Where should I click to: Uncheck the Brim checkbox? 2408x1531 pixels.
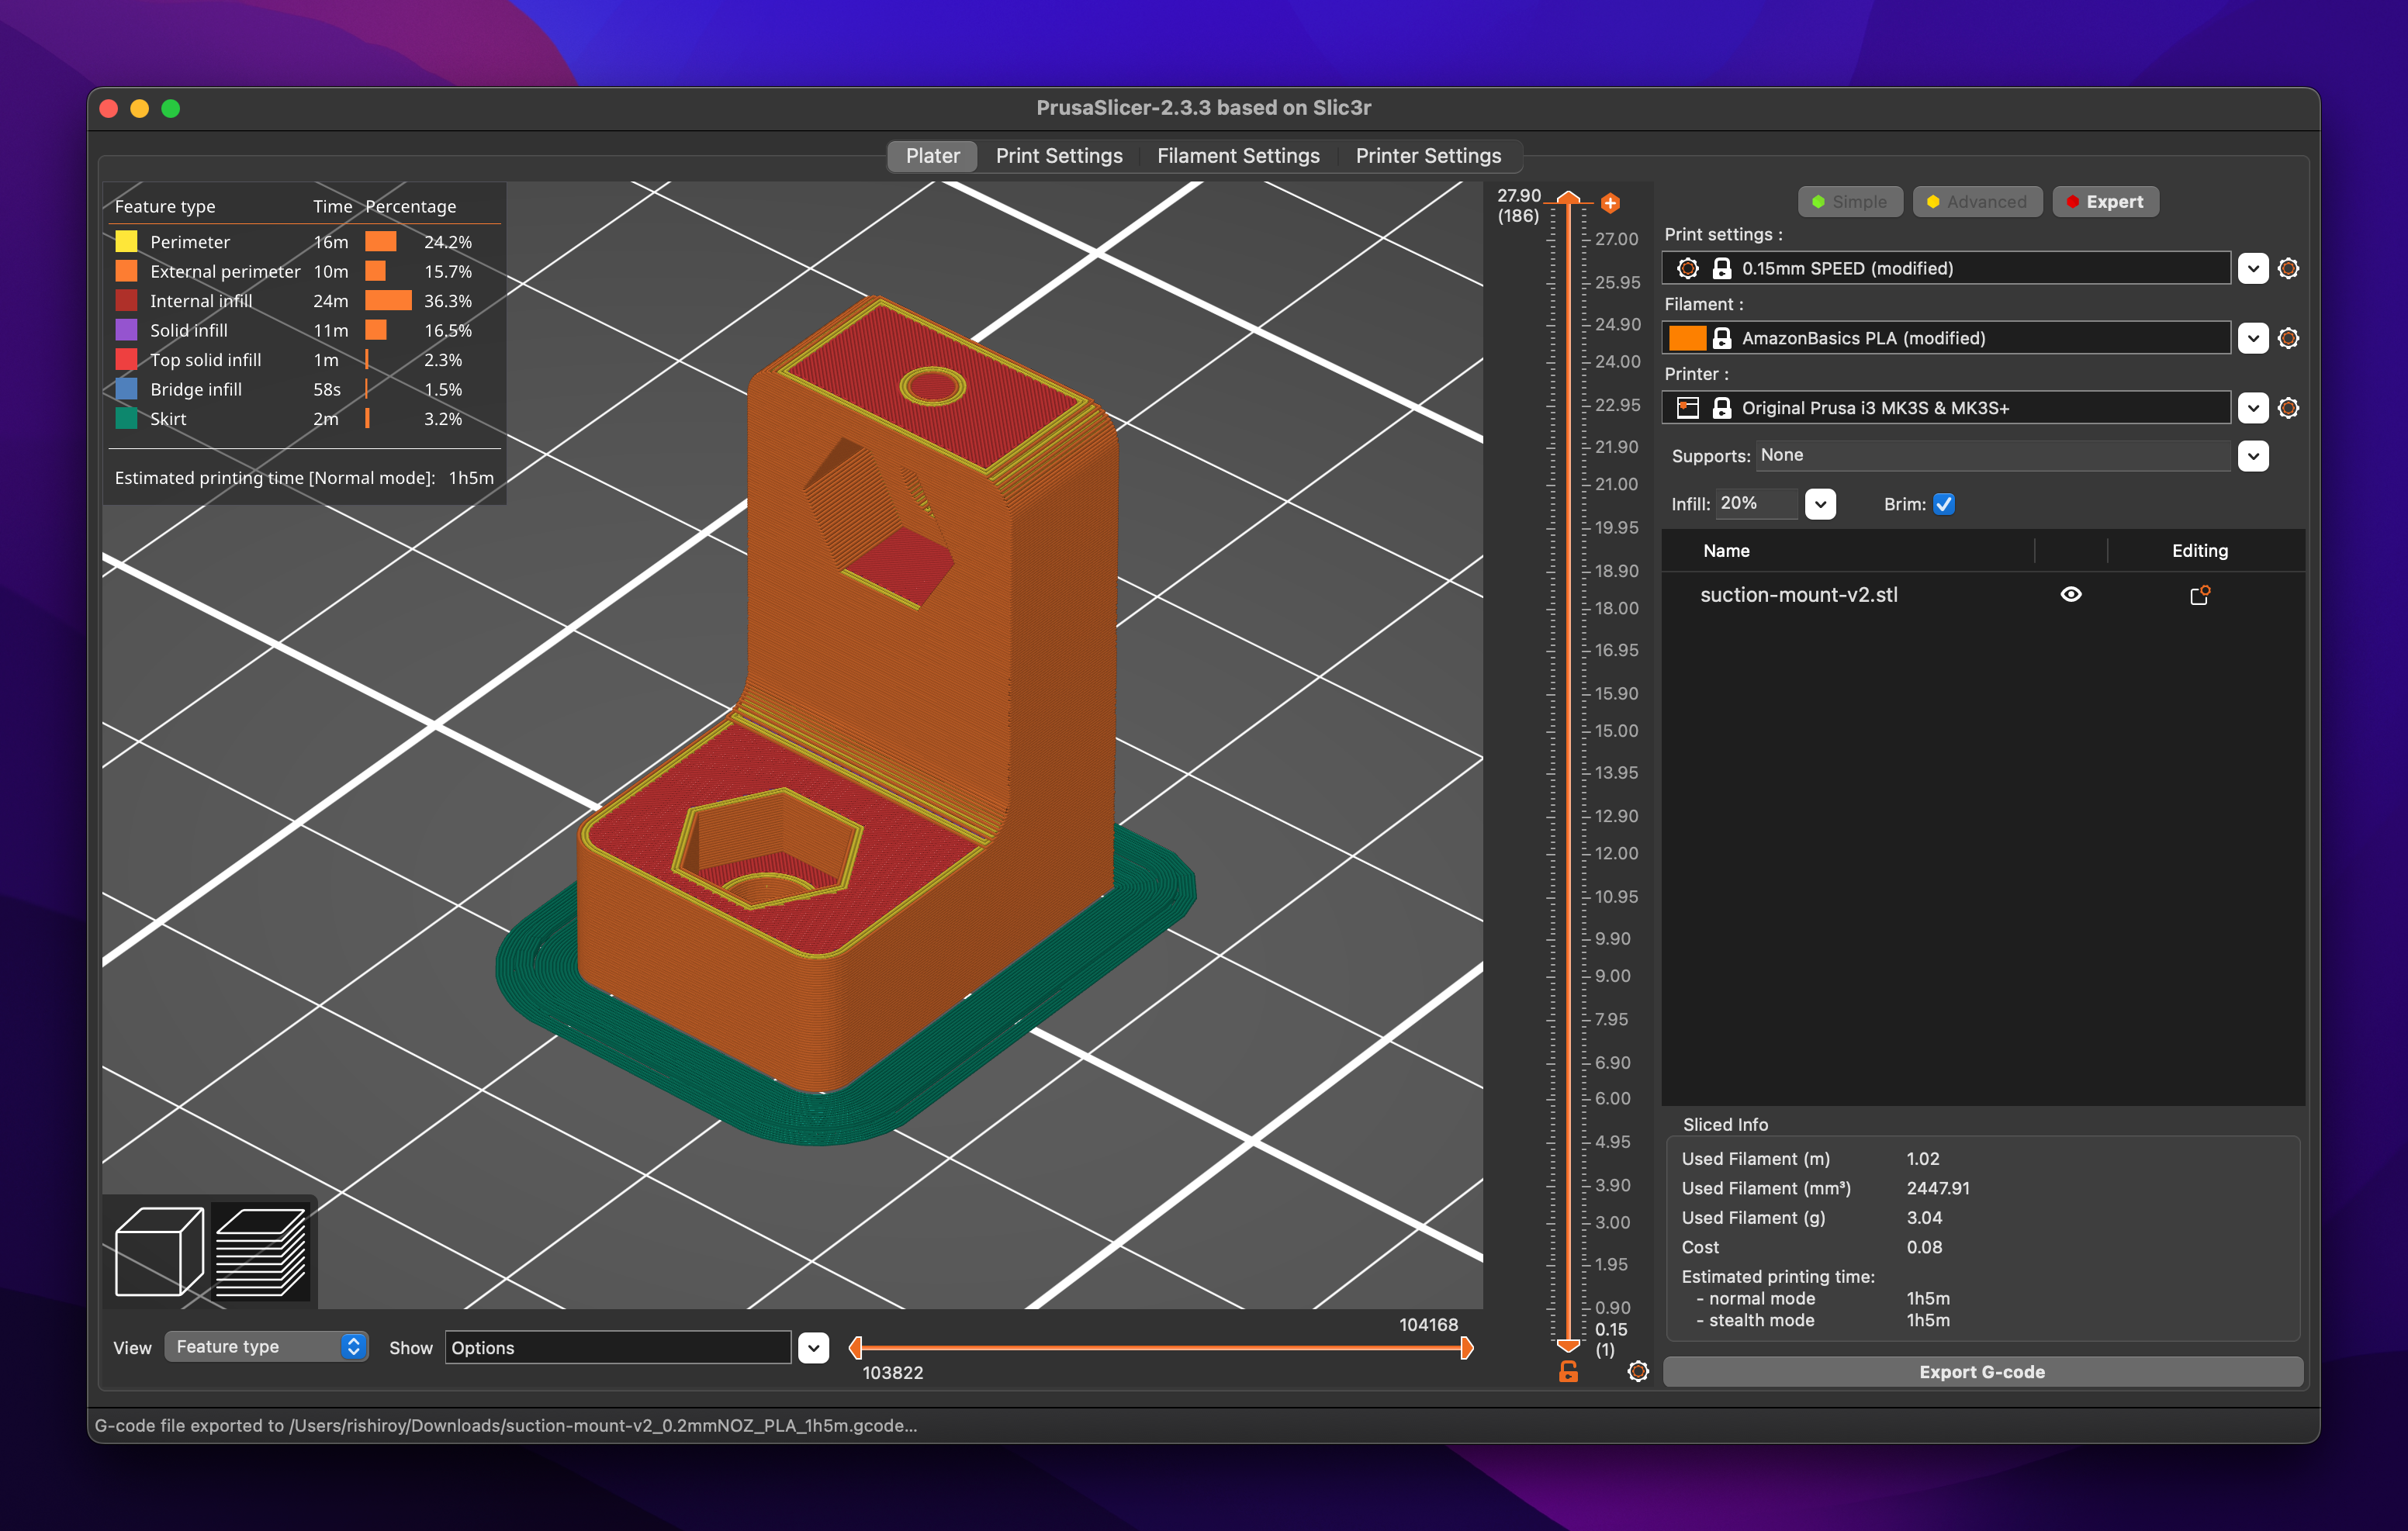[1943, 504]
